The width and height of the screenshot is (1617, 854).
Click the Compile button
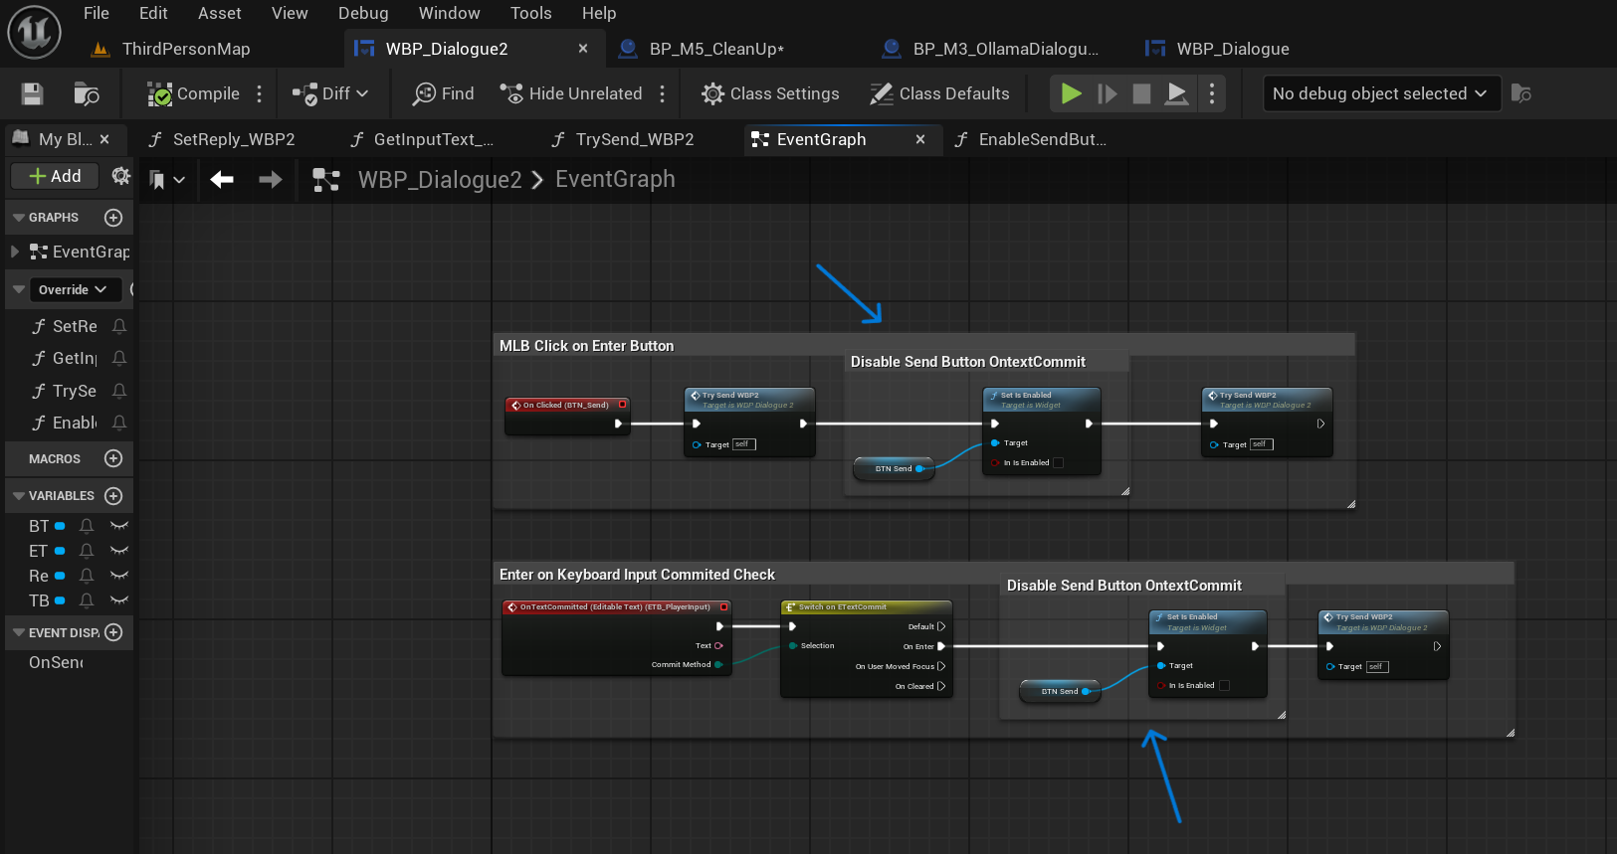[194, 93]
